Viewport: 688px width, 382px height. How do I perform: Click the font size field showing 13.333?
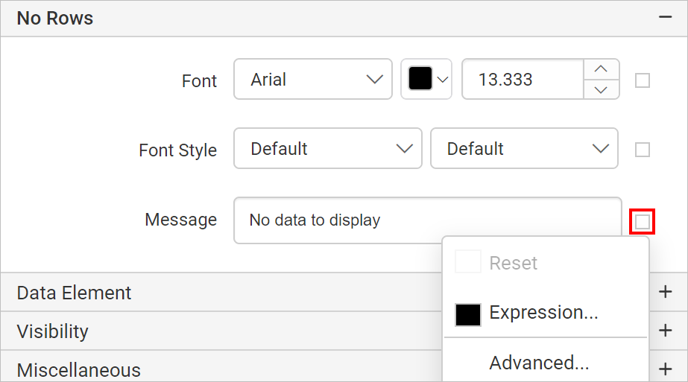pyautogui.click(x=523, y=80)
